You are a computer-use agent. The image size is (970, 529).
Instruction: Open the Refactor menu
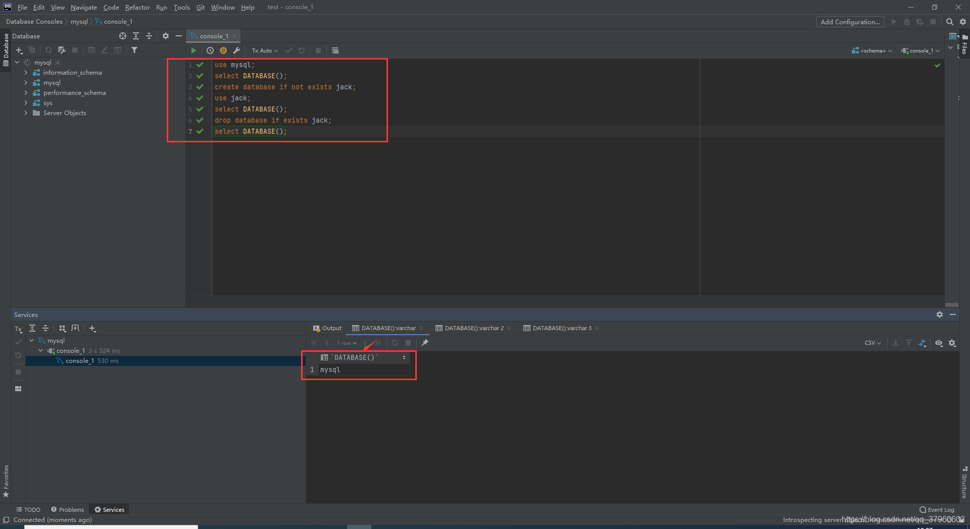coord(137,7)
